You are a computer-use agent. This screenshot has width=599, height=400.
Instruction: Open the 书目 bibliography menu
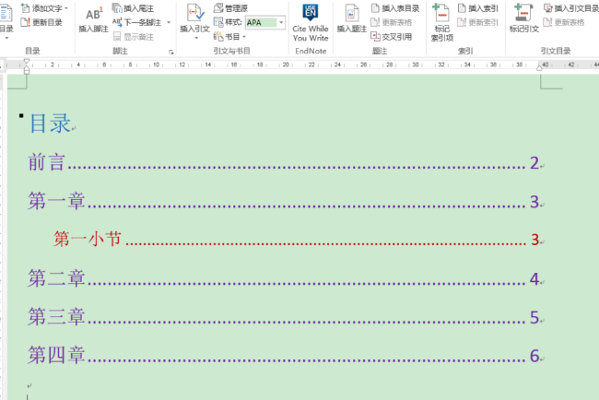[x=230, y=37]
